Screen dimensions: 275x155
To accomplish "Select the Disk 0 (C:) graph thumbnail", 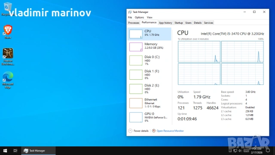I will click(x=136, y=60).
